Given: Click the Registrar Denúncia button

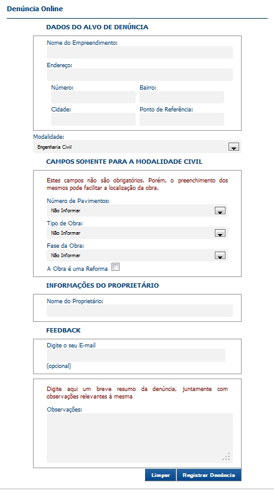Looking at the screenshot, I should coord(209,475).
